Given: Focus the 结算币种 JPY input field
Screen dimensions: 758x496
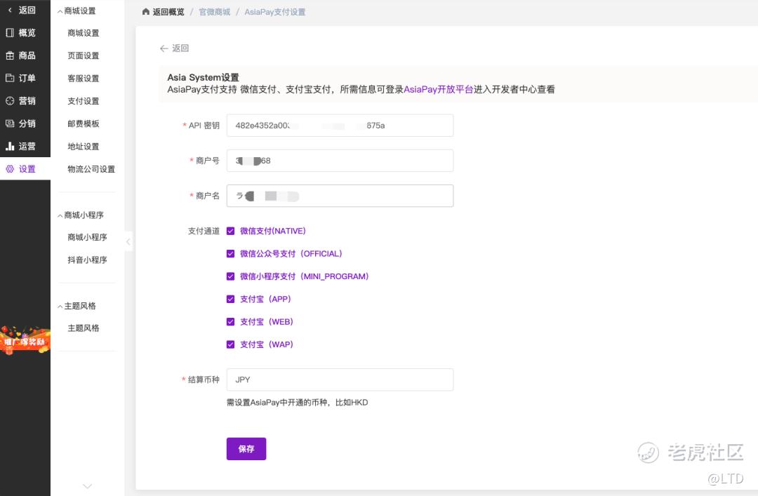Looking at the screenshot, I should (x=340, y=380).
